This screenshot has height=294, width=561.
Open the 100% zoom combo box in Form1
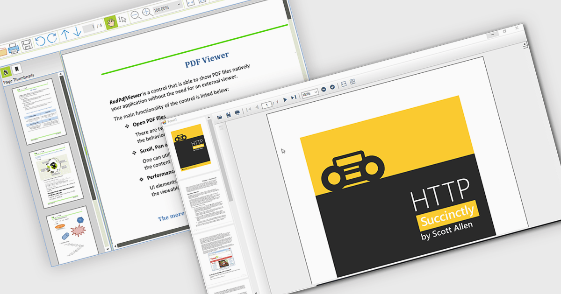(310, 93)
